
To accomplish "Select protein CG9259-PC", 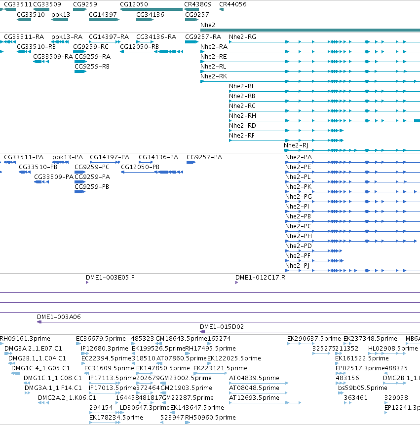I will (x=92, y=167).
